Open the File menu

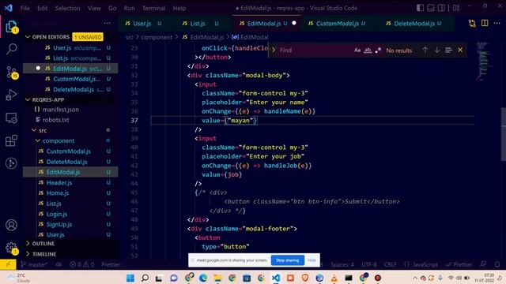(25, 8)
